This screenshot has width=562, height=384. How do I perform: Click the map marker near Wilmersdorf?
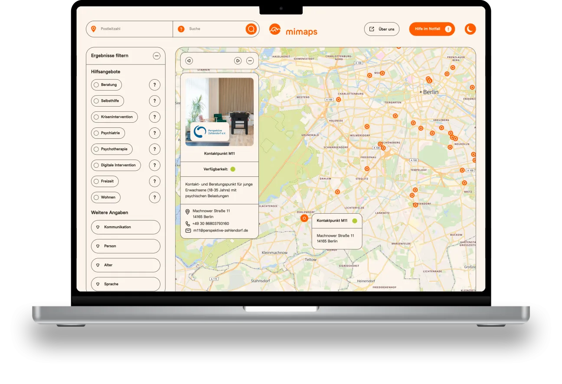[x=367, y=127]
